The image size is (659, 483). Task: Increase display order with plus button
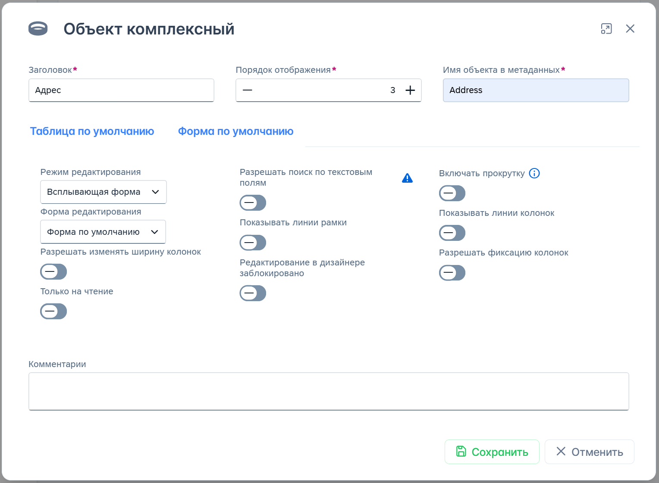[410, 90]
